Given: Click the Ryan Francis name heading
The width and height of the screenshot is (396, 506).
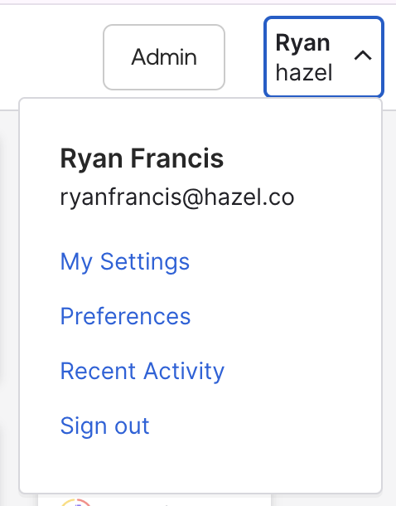Looking at the screenshot, I should (x=142, y=158).
